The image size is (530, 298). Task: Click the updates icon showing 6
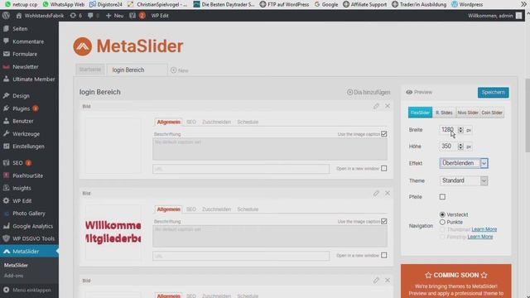[x=75, y=16]
